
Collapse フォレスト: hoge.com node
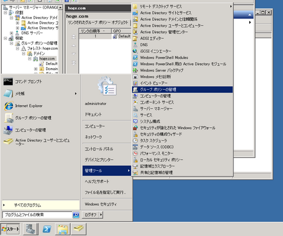click(18, 49)
